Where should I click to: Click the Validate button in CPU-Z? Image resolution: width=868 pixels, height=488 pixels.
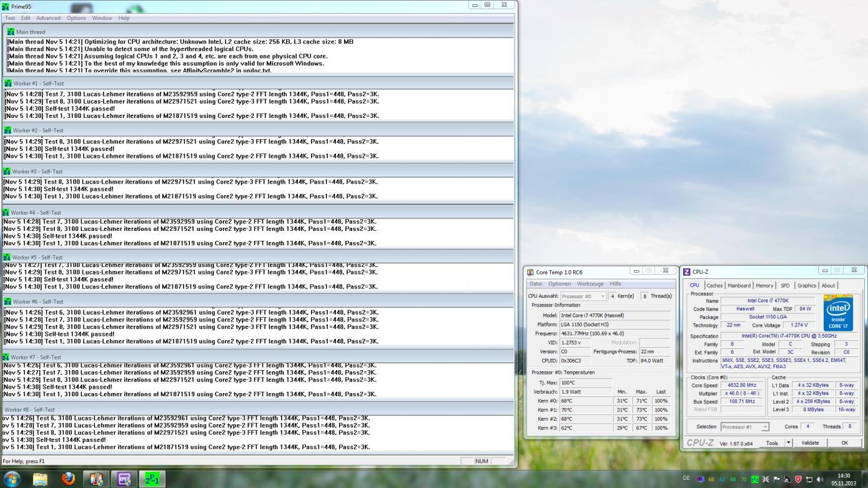[x=810, y=442]
